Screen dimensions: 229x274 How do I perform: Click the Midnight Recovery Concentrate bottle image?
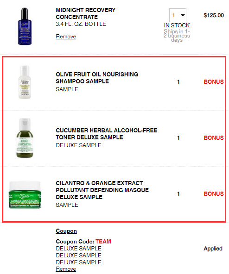coord(25,26)
